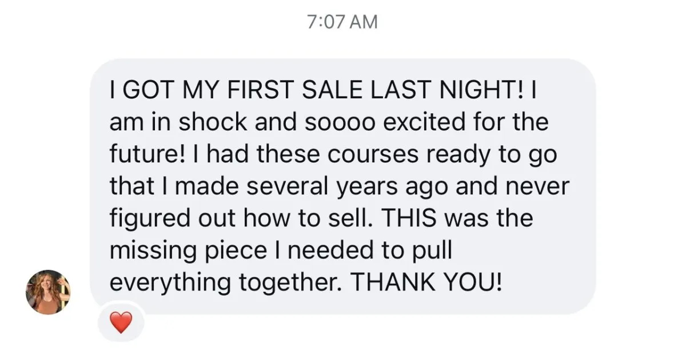Click the 7:07 AM timestamp
This screenshot has width=686, height=358.
click(x=342, y=22)
